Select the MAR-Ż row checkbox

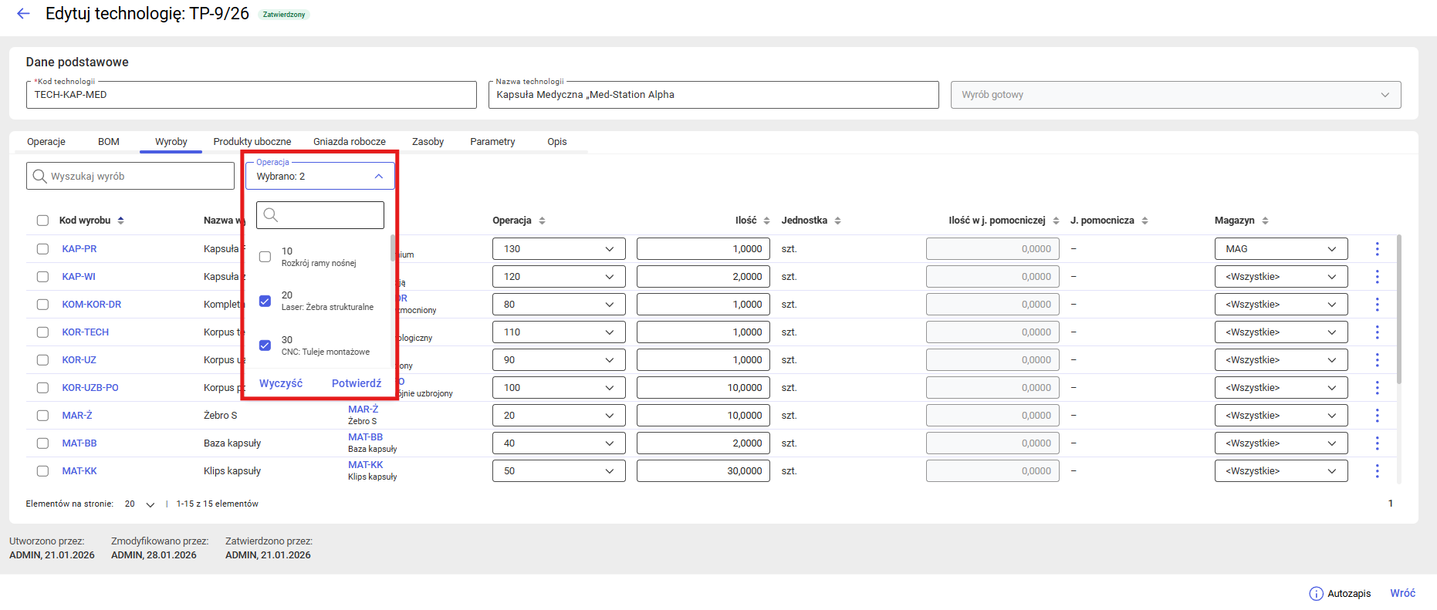click(x=42, y=416)
